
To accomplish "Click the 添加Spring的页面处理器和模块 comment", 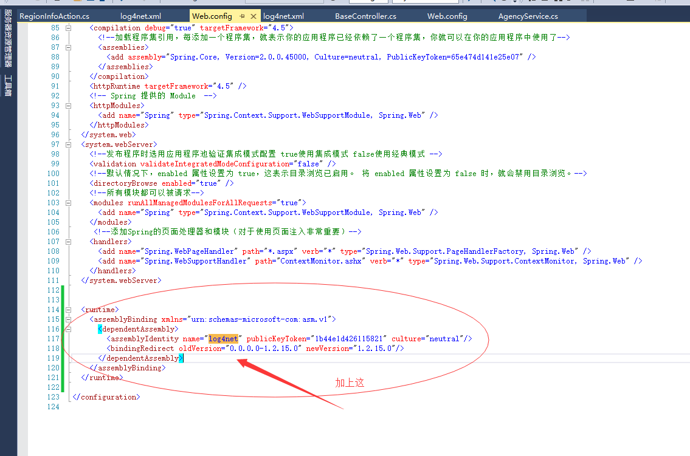I will (227, 231).
